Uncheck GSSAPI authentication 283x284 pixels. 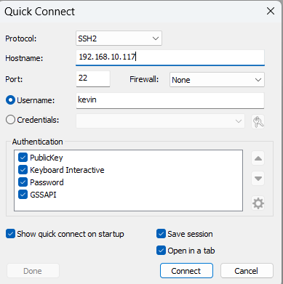coord(23,195)
